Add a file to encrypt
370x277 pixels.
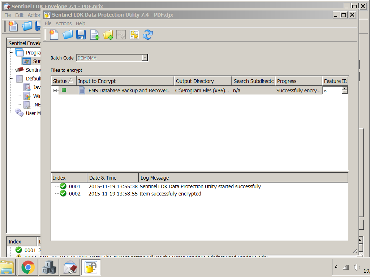94,35
